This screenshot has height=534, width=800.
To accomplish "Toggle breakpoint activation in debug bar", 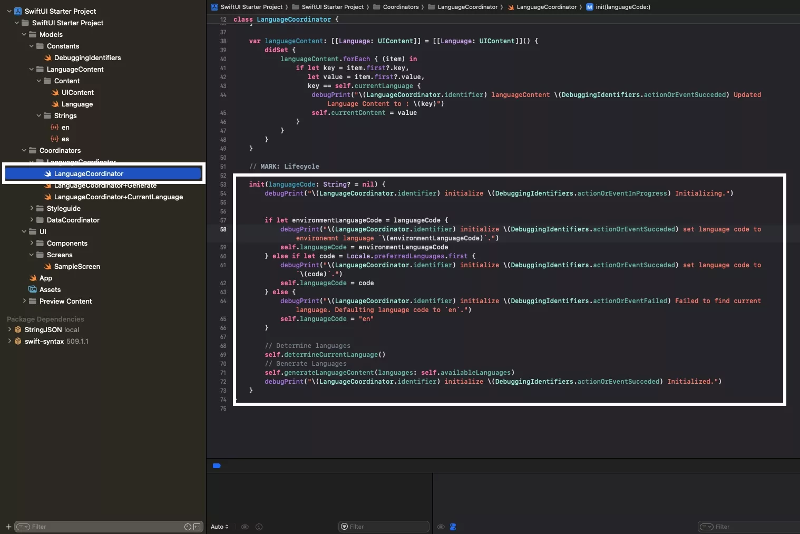I will pyautogui.click(x=217, y=465).
